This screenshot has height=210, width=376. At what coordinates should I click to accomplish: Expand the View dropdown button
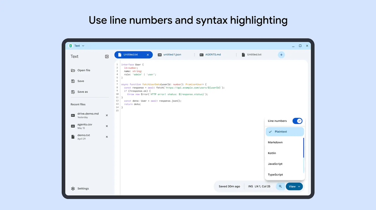pos(294,187)
